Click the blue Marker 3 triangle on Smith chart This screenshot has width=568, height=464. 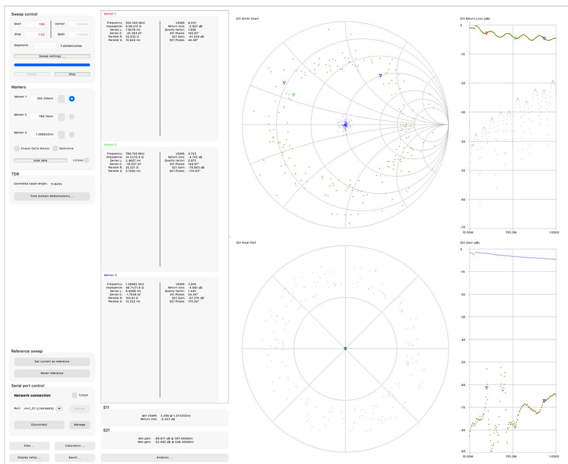click(x=380, y=76)
